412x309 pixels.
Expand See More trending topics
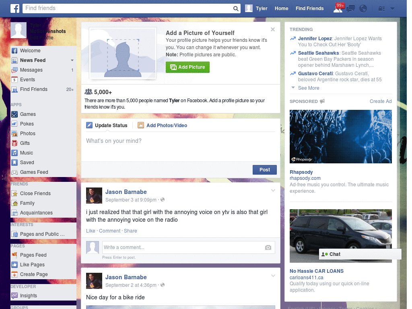pyautogui.click(x=309, y=88)
